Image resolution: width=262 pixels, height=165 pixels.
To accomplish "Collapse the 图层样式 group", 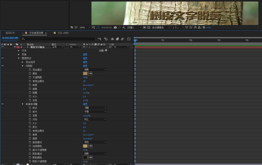I will (19, 58).
